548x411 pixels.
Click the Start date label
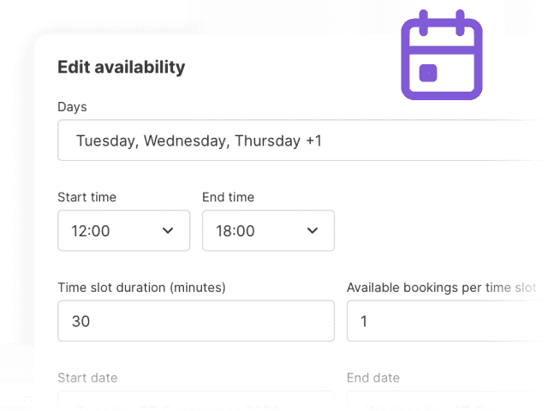pos(87,378)
